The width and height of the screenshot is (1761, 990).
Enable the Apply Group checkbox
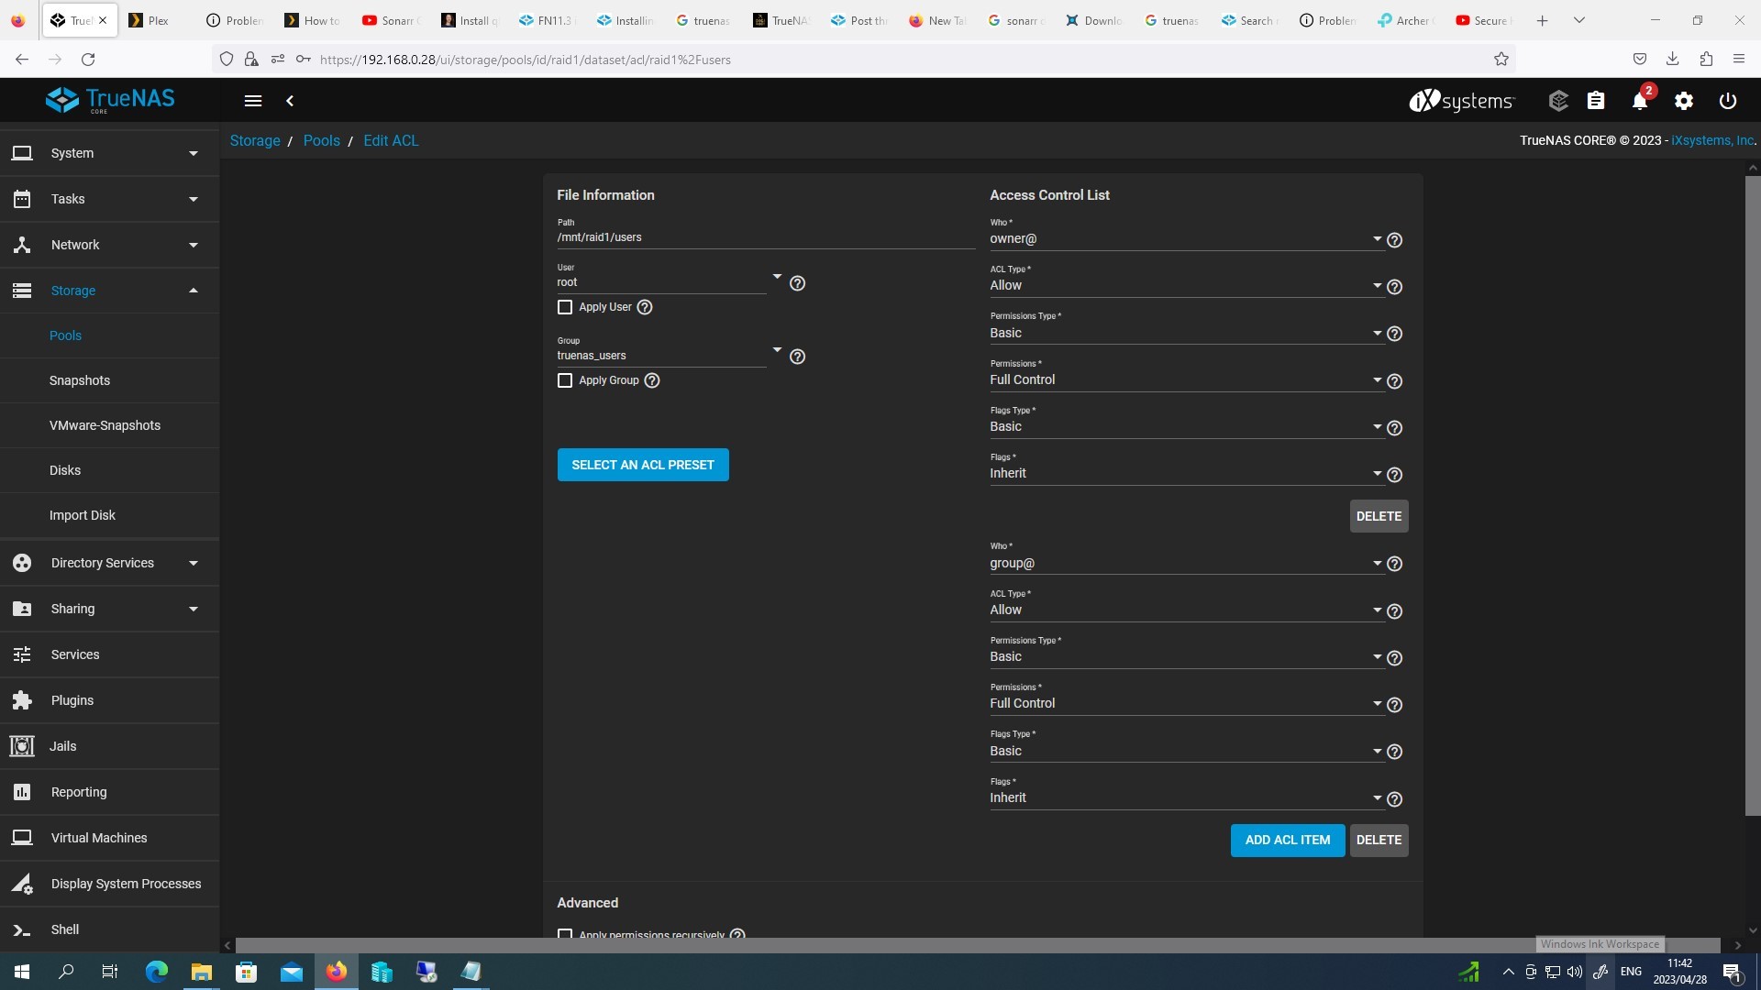pyautogui.click(x=565, y=380)
